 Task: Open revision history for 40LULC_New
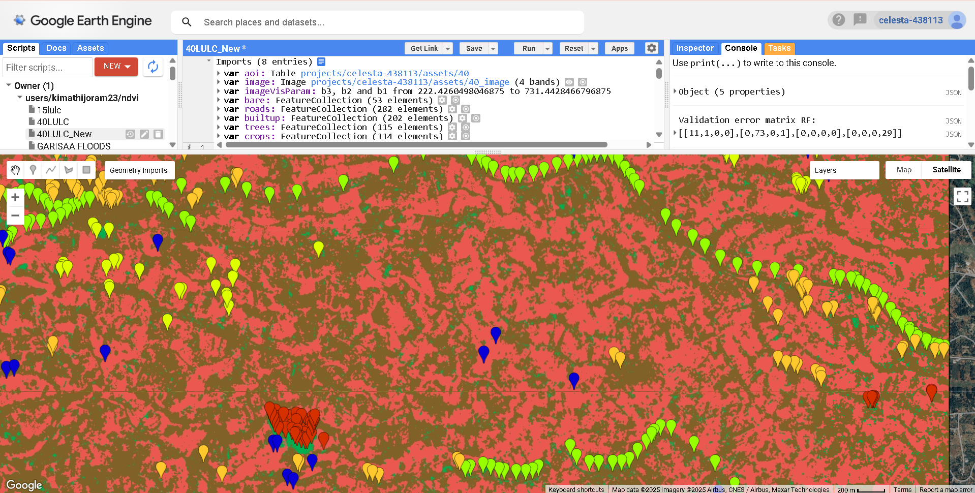[130, 134]
